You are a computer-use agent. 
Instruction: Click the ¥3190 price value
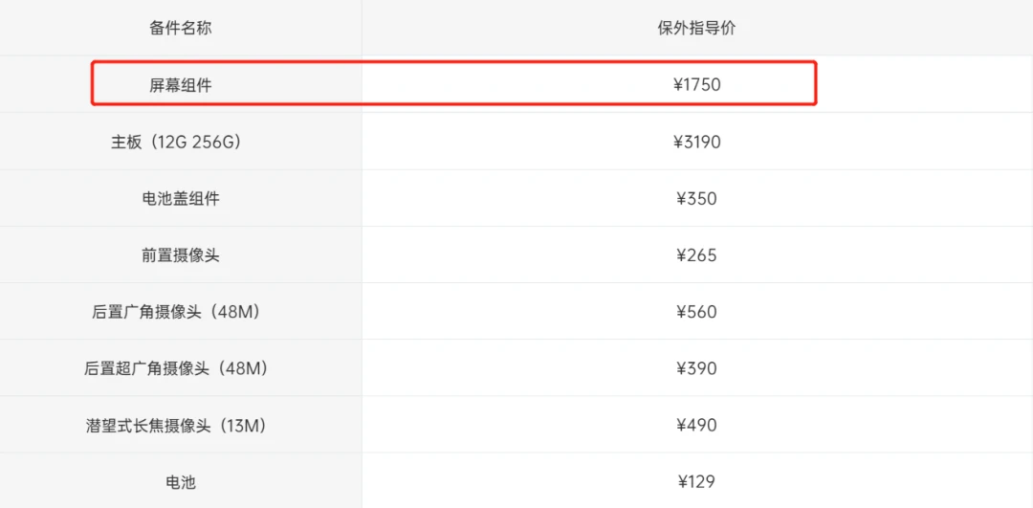(697, 142)
